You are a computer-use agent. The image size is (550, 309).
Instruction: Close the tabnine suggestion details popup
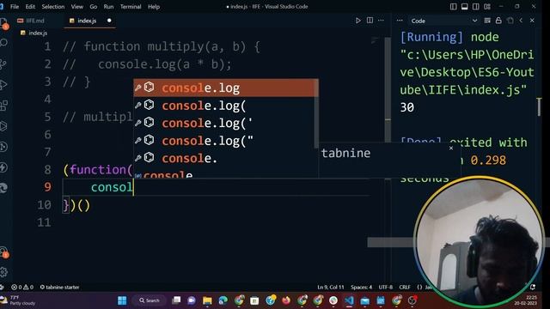[x=451, y=148]
